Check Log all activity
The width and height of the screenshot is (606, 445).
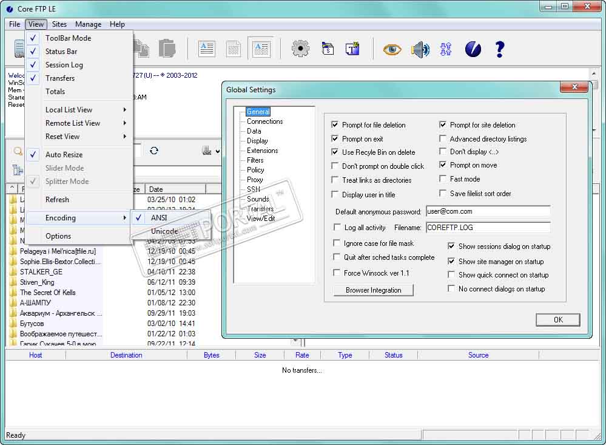click(x=337, y=227)
